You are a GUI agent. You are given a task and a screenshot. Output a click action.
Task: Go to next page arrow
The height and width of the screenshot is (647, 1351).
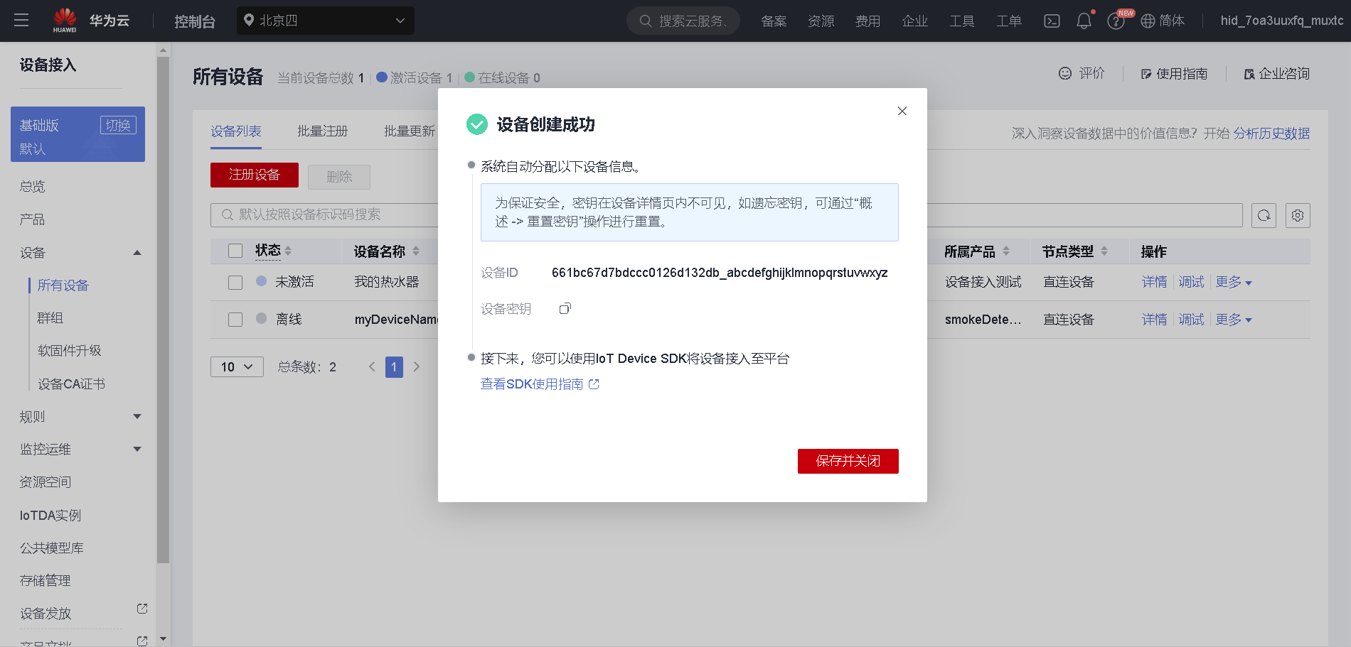coord(417,366)
